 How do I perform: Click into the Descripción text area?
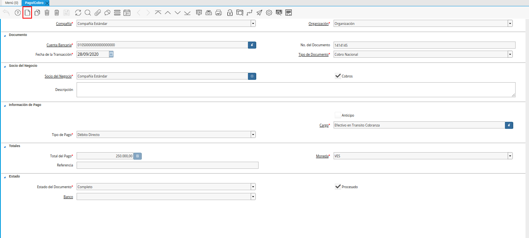pos(296,90)
